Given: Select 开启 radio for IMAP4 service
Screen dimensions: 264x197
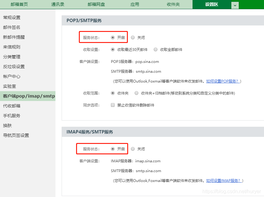Looking at the screenshot, I should (113, 149).
